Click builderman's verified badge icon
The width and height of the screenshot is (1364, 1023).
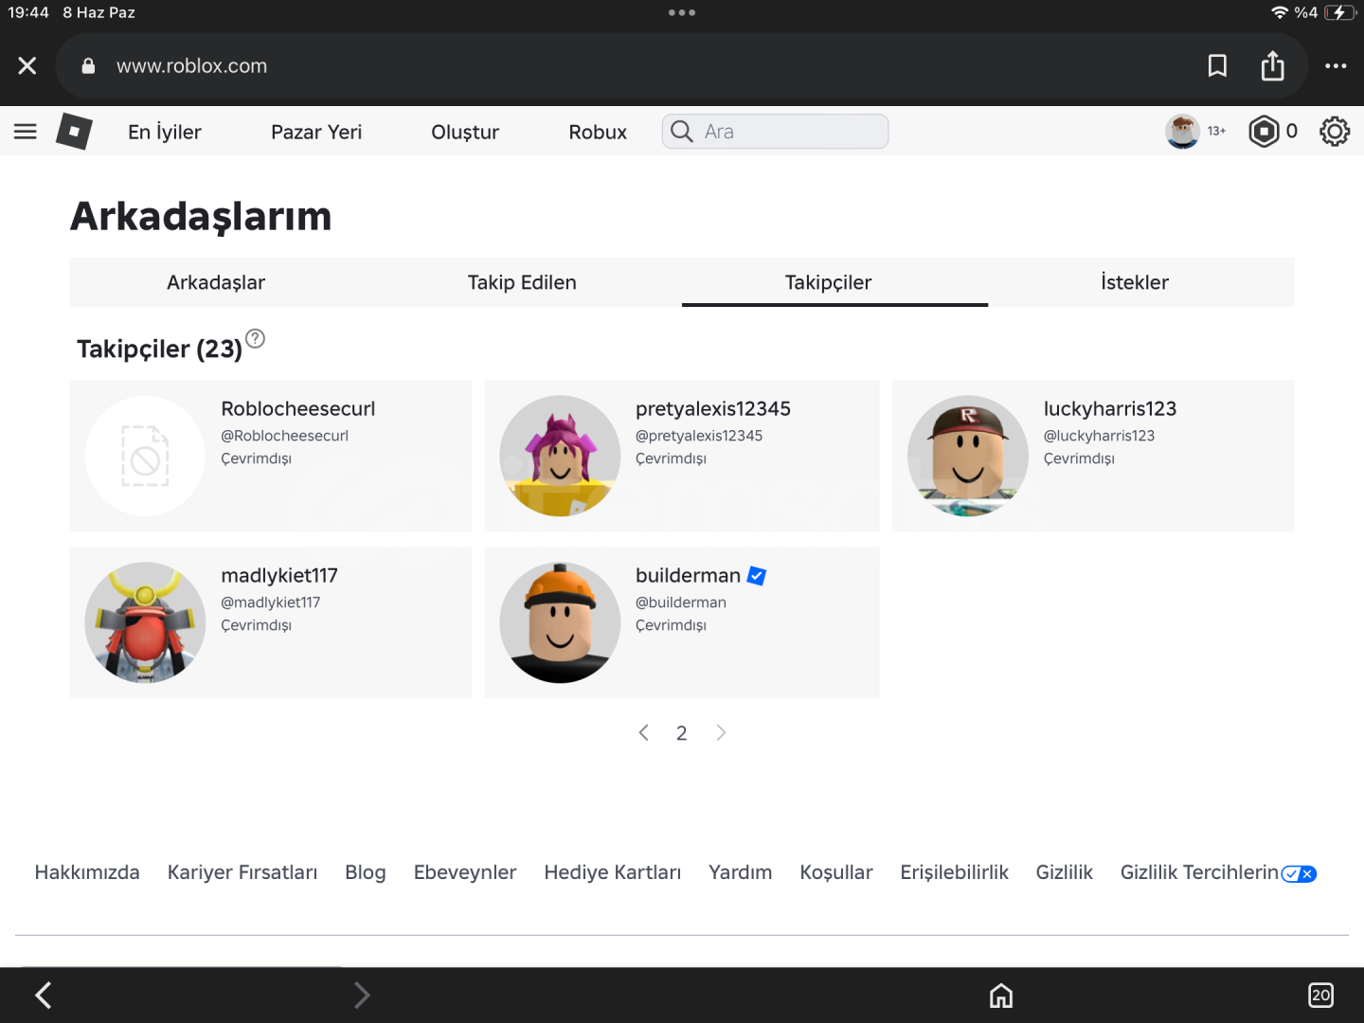coord(757,575)
